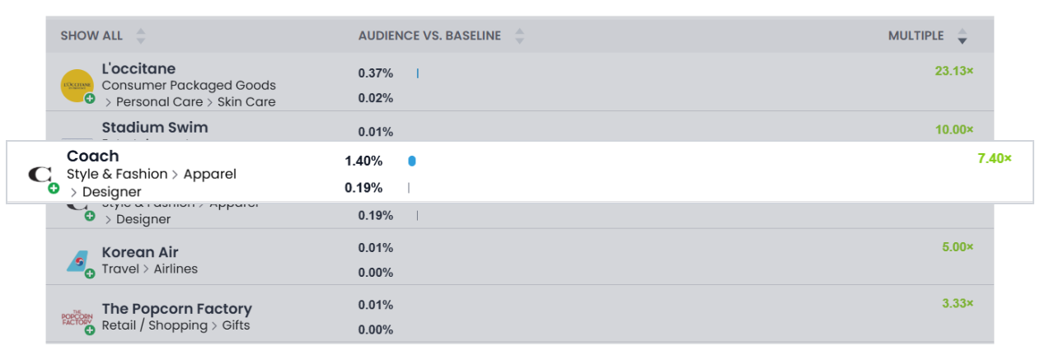Click the Korean Air logo
Image resolution: width=1040 pixels, height=360 pixels.
tap(77, 261)
